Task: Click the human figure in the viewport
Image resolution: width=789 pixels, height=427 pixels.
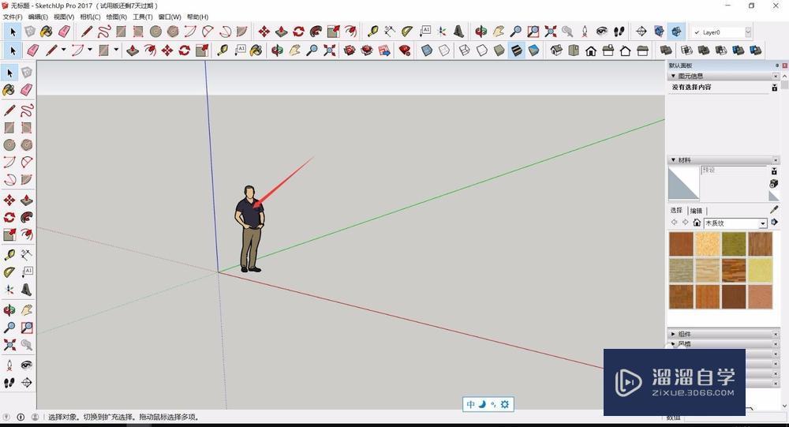Action: click(250, 229)
